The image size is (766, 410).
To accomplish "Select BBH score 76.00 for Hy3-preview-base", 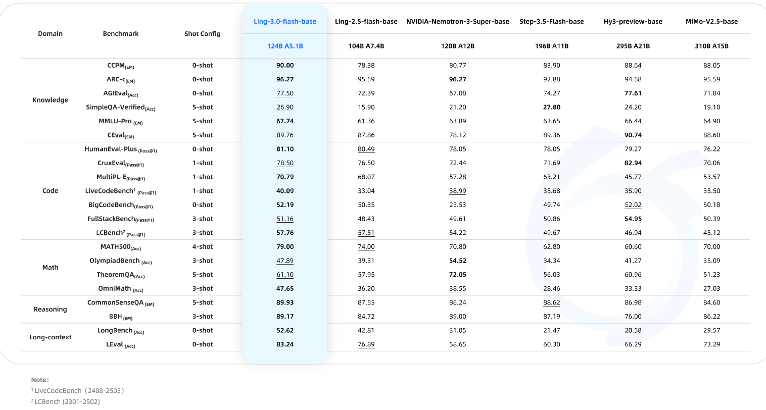I will (x=633, y=317).
